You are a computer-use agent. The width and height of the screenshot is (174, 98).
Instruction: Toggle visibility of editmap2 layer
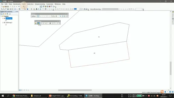click(4, 18)
